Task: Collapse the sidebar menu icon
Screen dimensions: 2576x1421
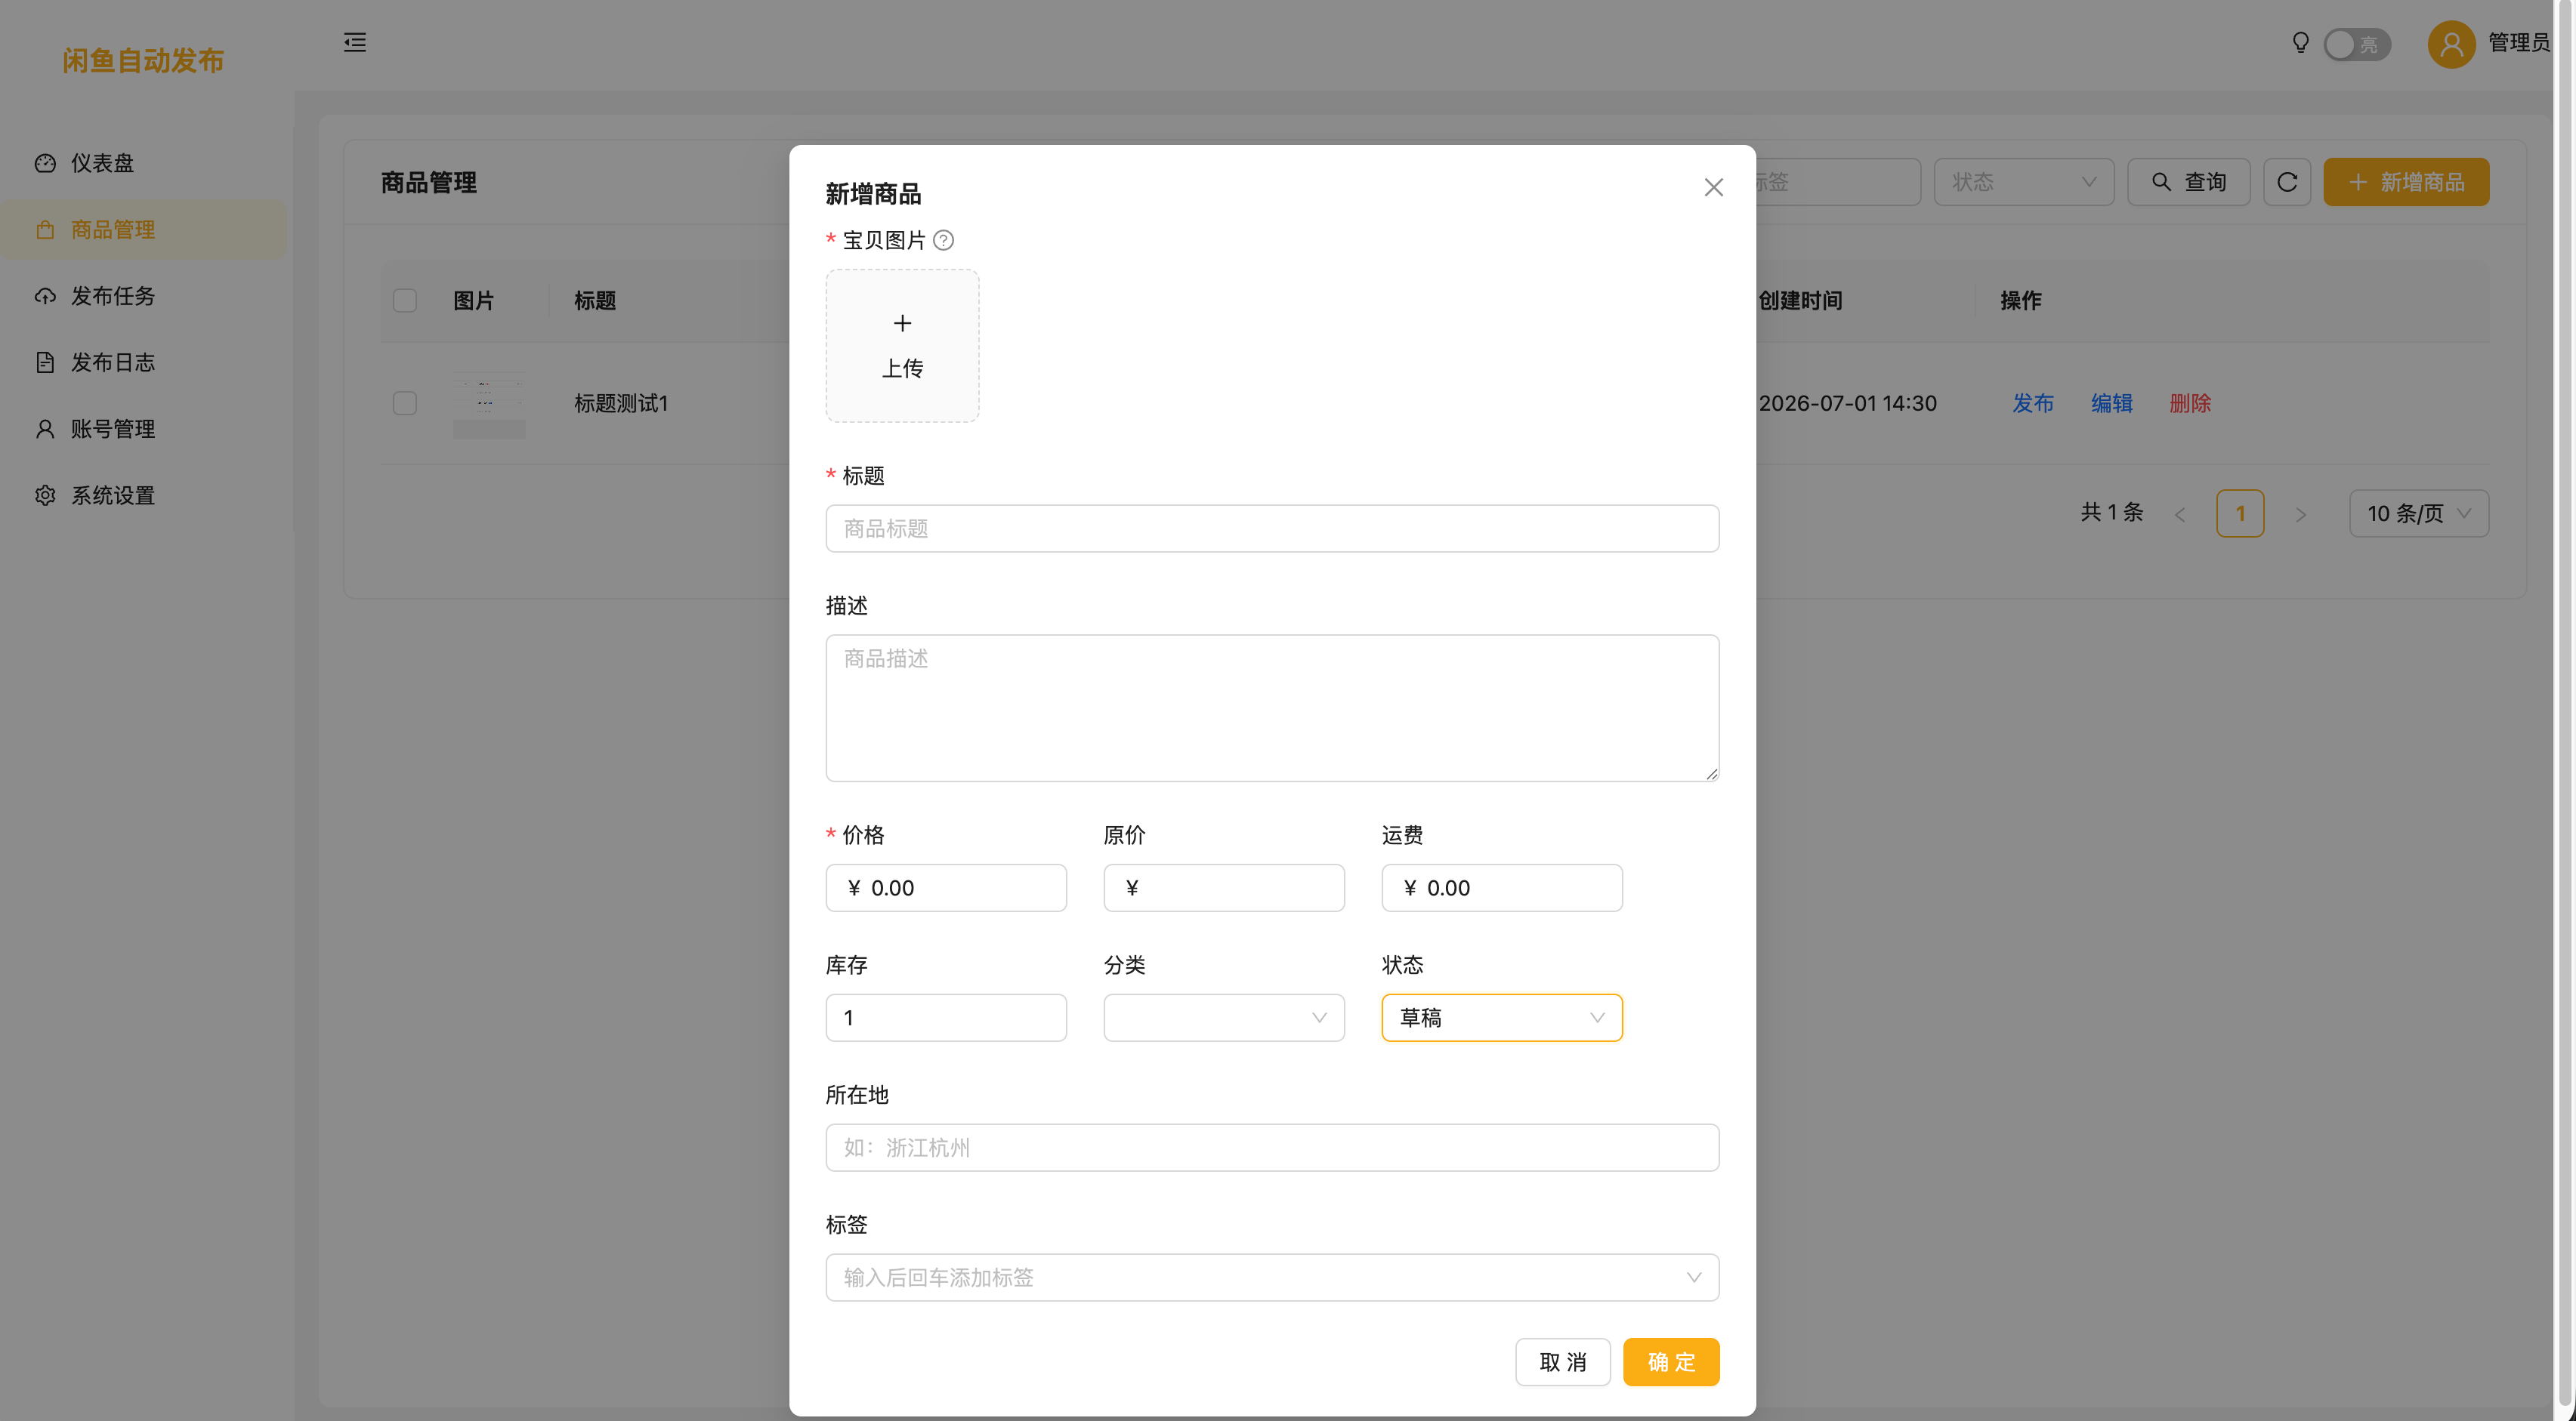Action: (x=355, y=42)
